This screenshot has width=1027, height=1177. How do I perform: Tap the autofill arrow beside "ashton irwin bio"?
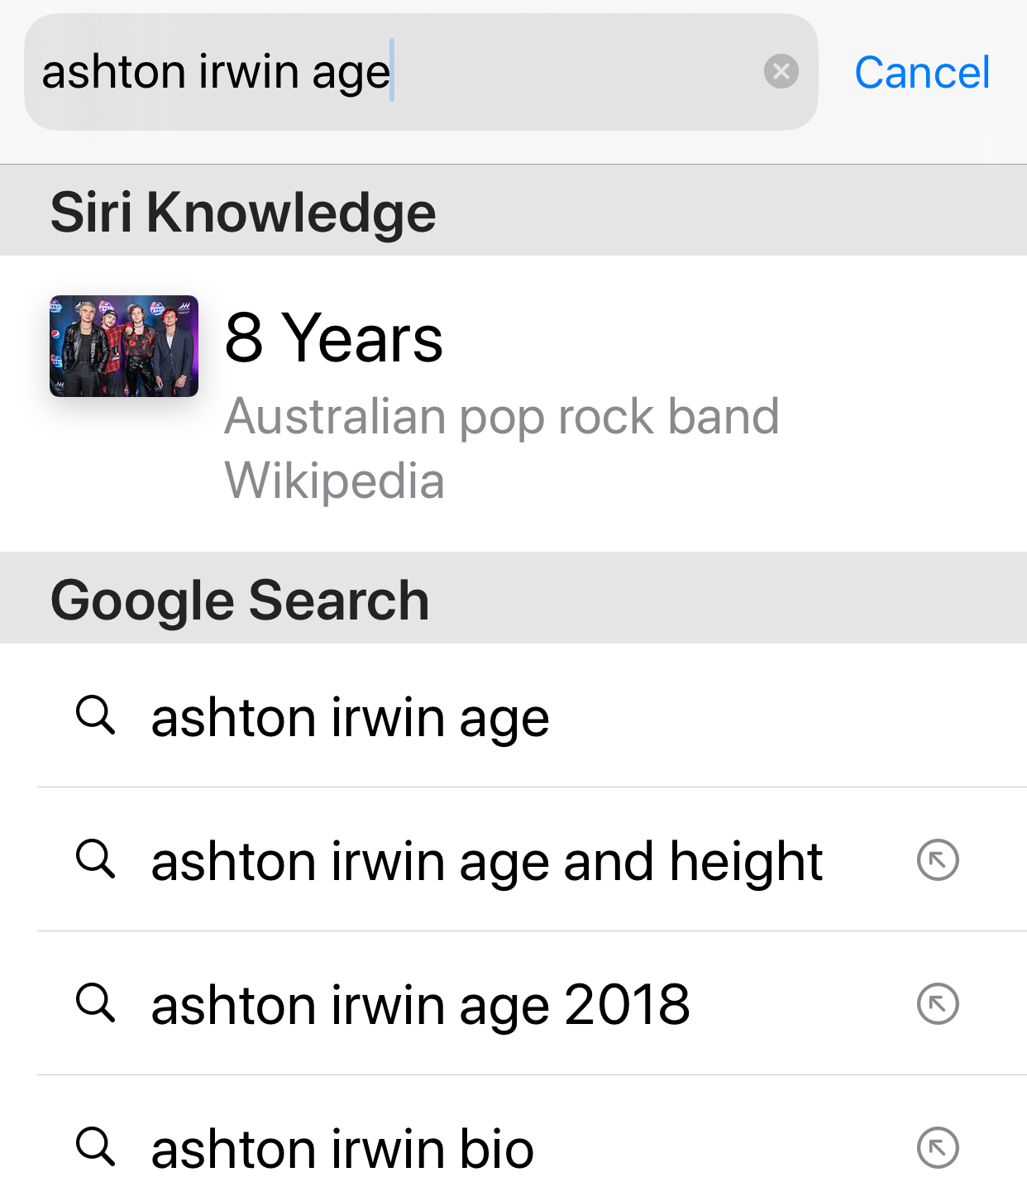pos(939,1148)
